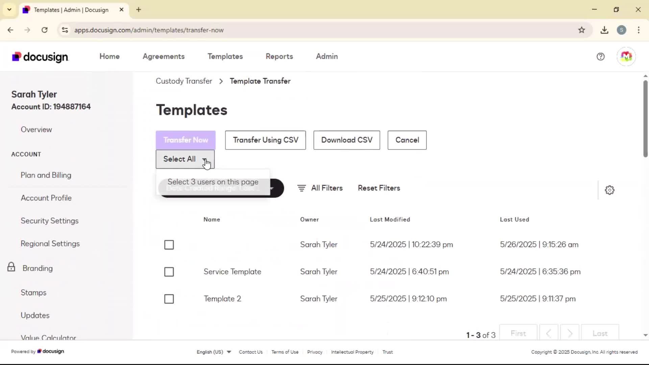The height and width of the screenshot is (365, 649).
Task: Open Home in top navigation
Action: click(x=110, y=56)
